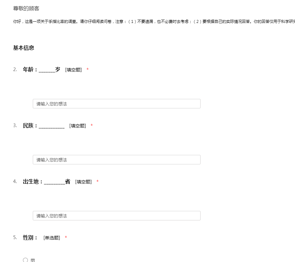
Task: Click the 基本信息 section heading
Action: pos(24,48)
